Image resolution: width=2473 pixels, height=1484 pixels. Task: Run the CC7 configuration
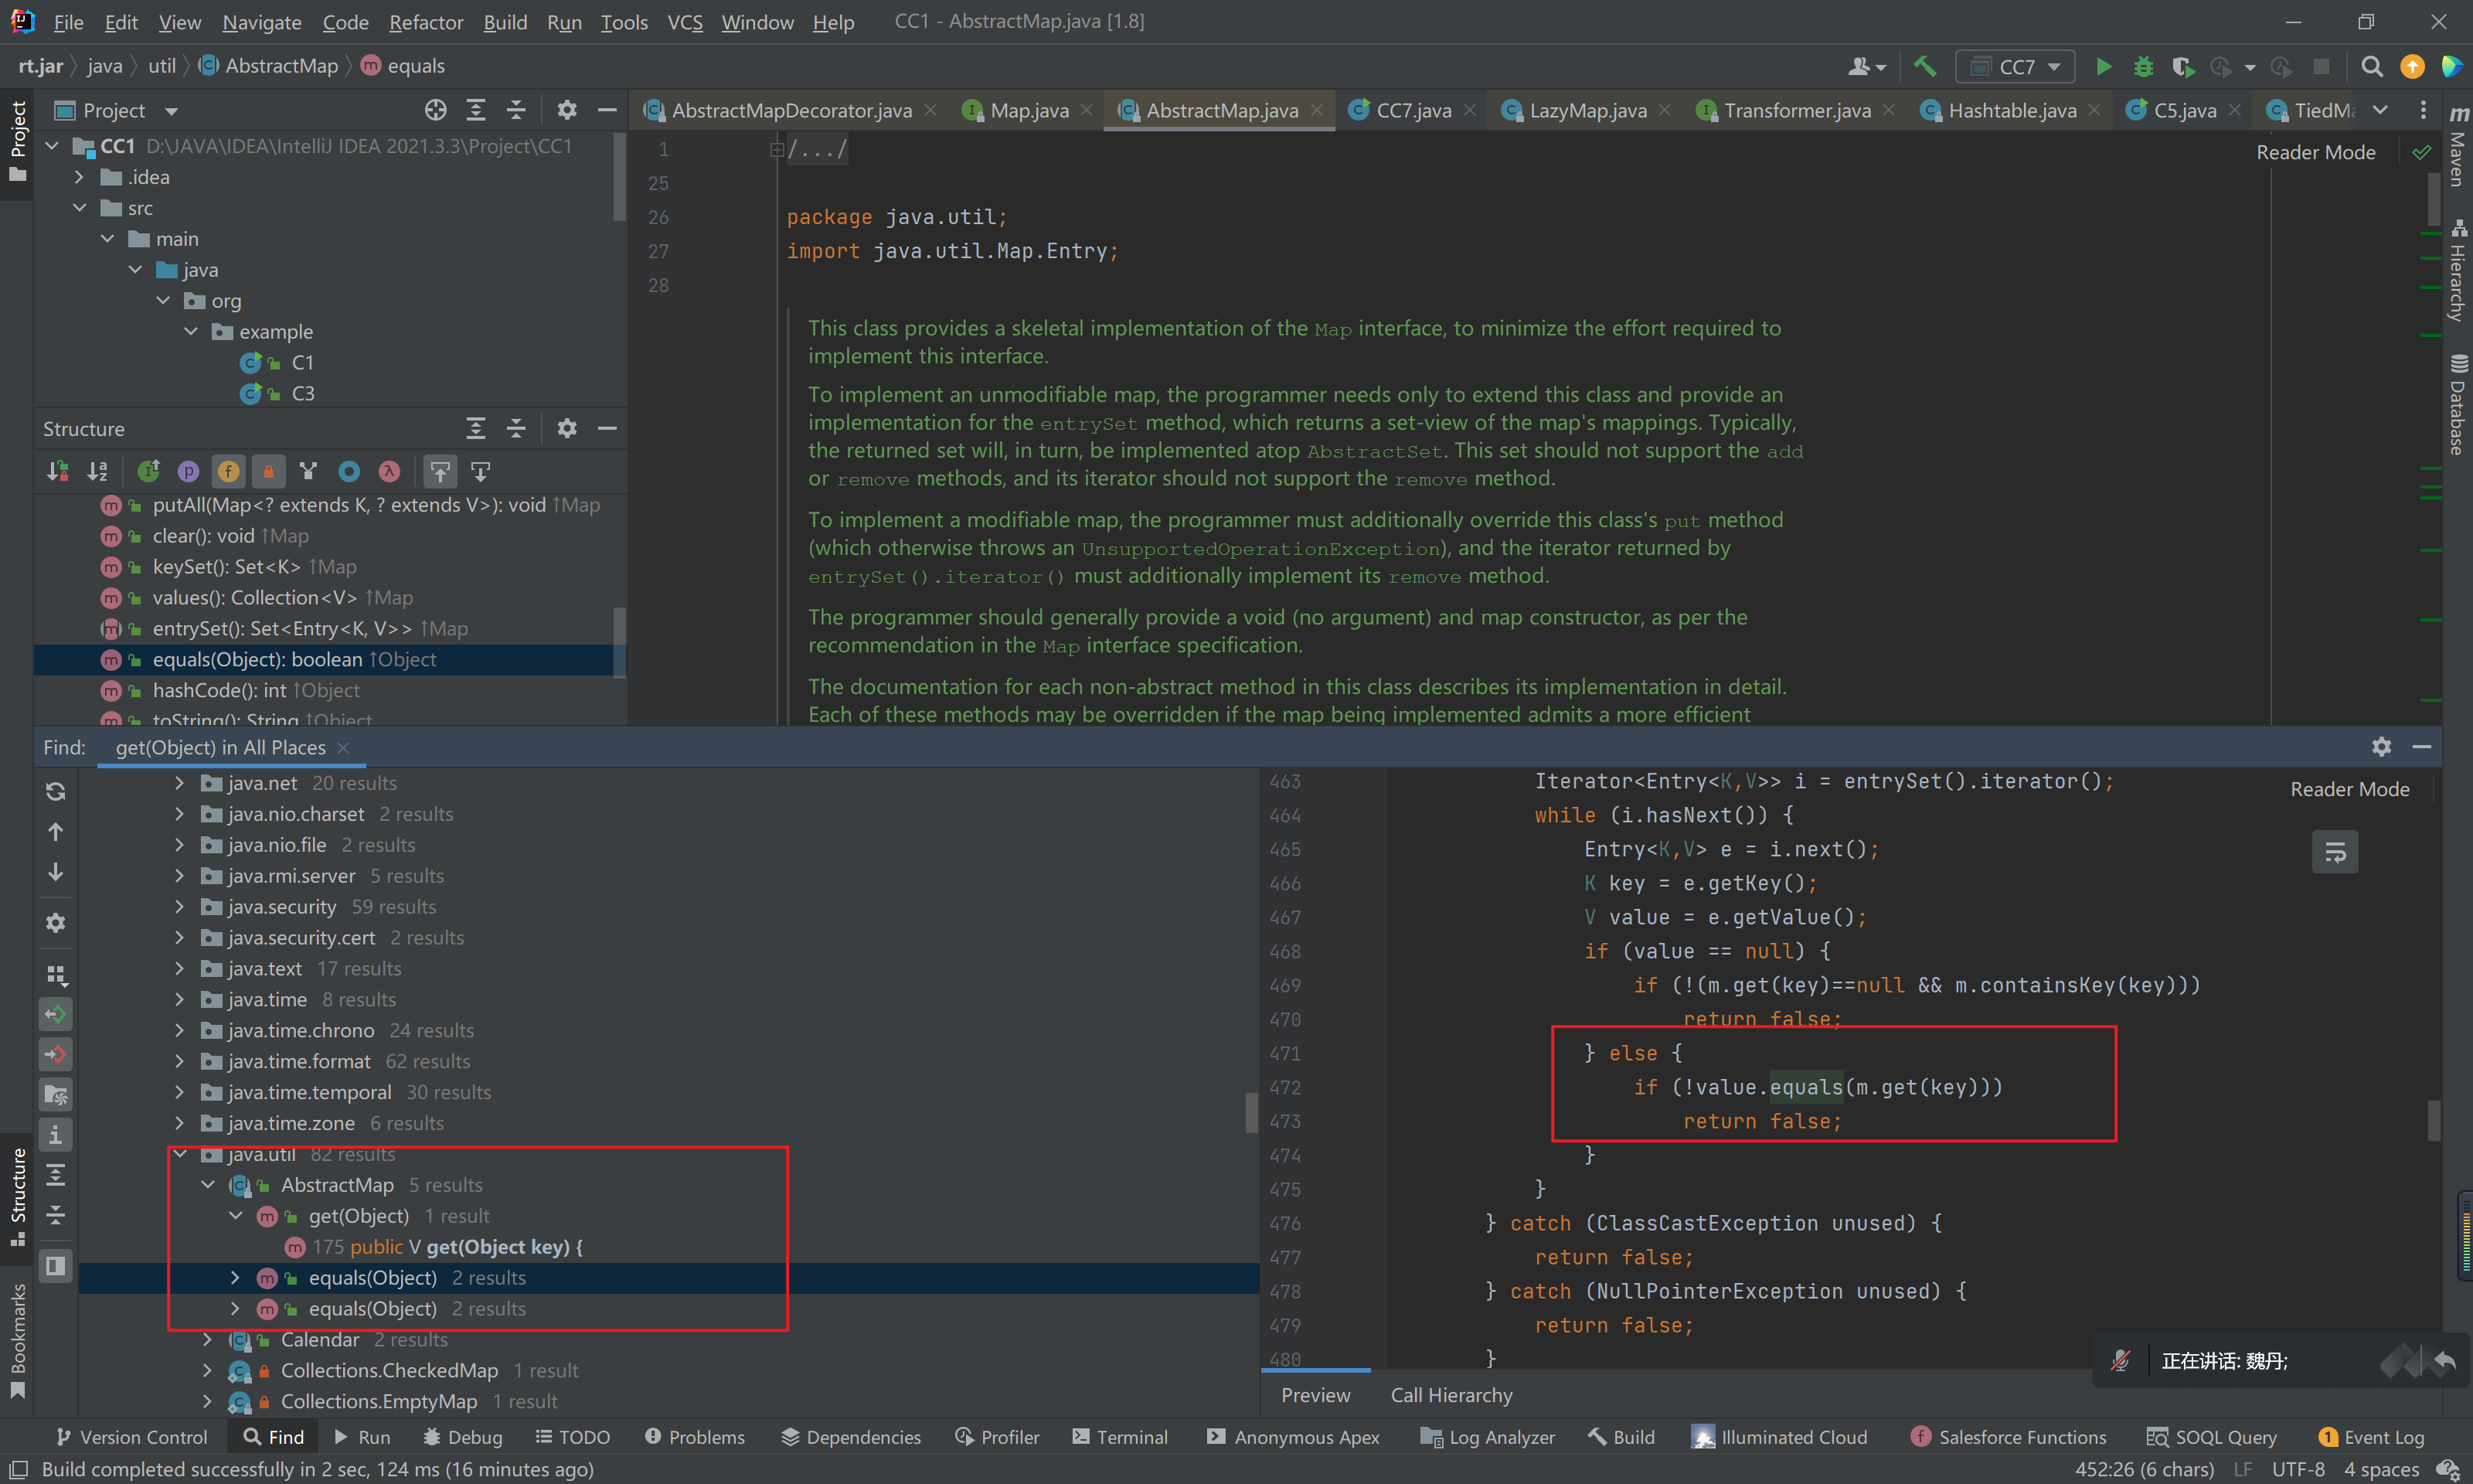(2103, 67)
